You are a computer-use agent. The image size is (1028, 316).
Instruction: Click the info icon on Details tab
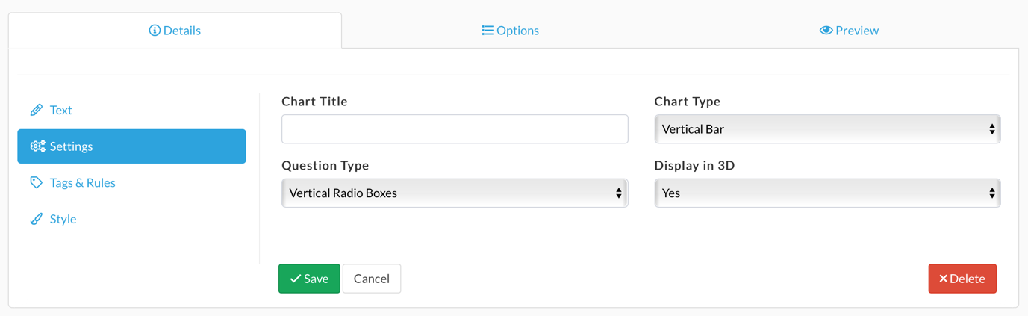coord(155,31)
